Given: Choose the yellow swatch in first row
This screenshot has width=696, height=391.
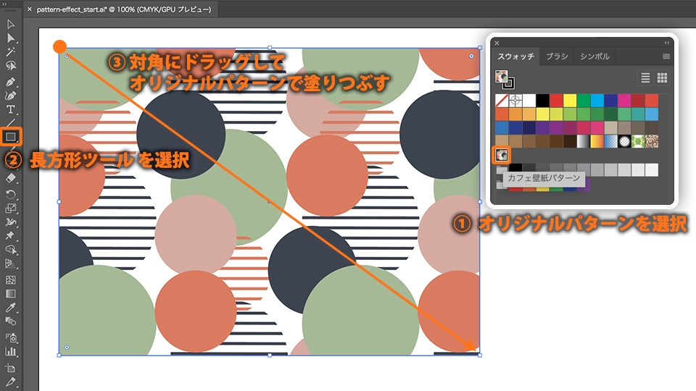Looking at the screenshot, I should [570, 101].
